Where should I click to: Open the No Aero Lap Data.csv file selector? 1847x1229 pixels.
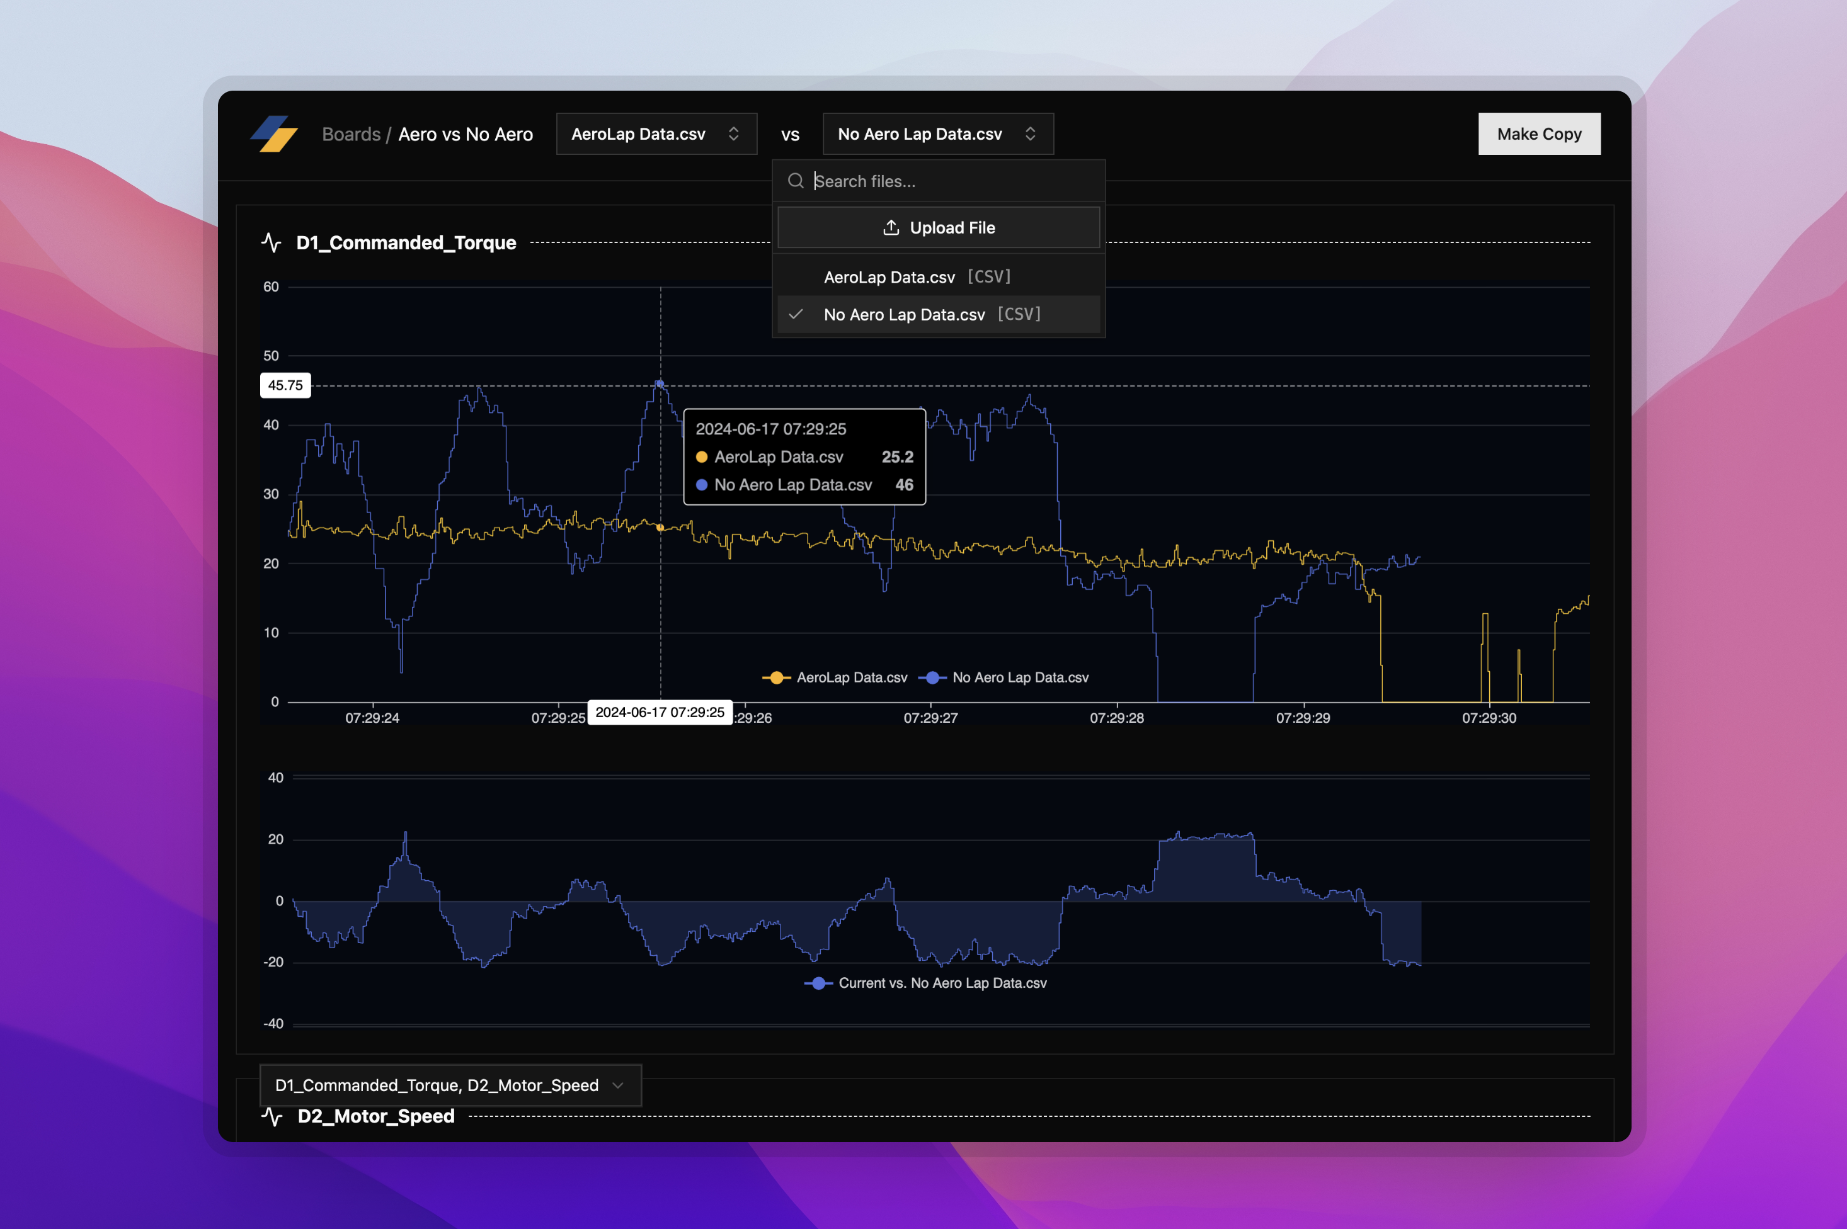(x=938, y=133)
